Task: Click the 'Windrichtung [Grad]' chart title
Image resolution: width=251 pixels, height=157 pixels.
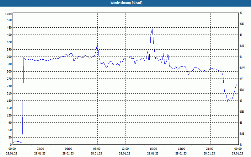Action: coord(126,3)
